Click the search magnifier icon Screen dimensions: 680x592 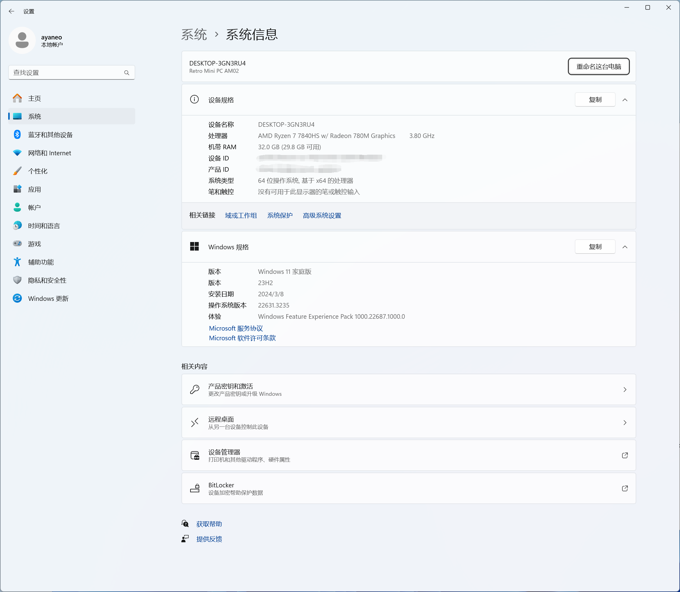click(126, 73)
